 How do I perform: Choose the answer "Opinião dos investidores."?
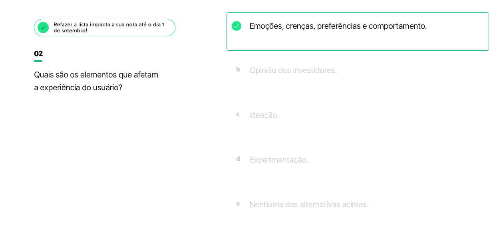(x=293, y=71)
